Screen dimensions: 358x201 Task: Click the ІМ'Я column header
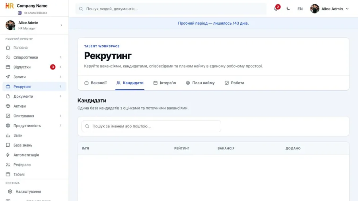coord(86,148)
